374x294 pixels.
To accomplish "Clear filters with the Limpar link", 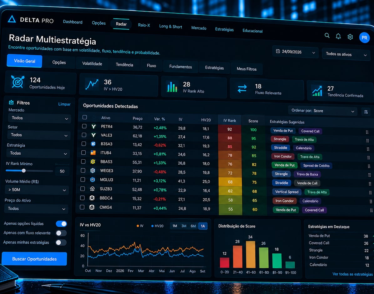I will point(64,104).
